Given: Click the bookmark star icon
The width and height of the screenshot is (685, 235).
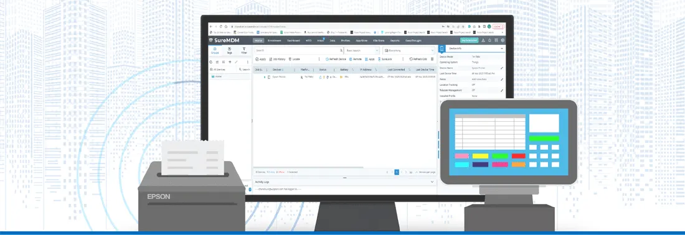Looking at the screenshot, I should 463,27.
